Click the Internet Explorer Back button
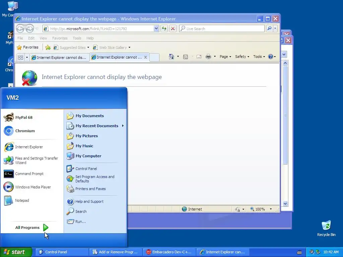This screenshot has height=257, width=343. (20, 28)
